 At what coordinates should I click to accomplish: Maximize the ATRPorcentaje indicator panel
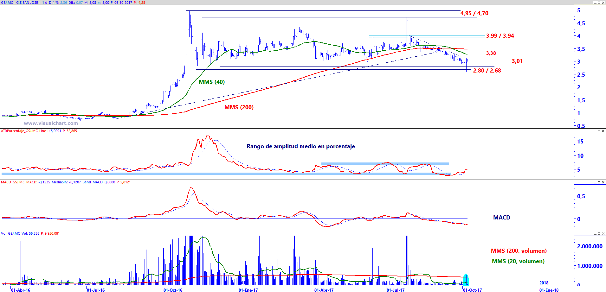pyautogui.click(x=599, y=131)
